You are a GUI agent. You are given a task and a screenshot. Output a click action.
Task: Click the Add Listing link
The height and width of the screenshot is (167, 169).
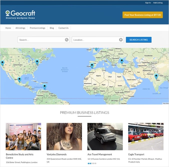[x=158, y=3]
